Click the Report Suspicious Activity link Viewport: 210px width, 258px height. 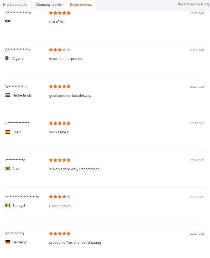pos(194,4)
